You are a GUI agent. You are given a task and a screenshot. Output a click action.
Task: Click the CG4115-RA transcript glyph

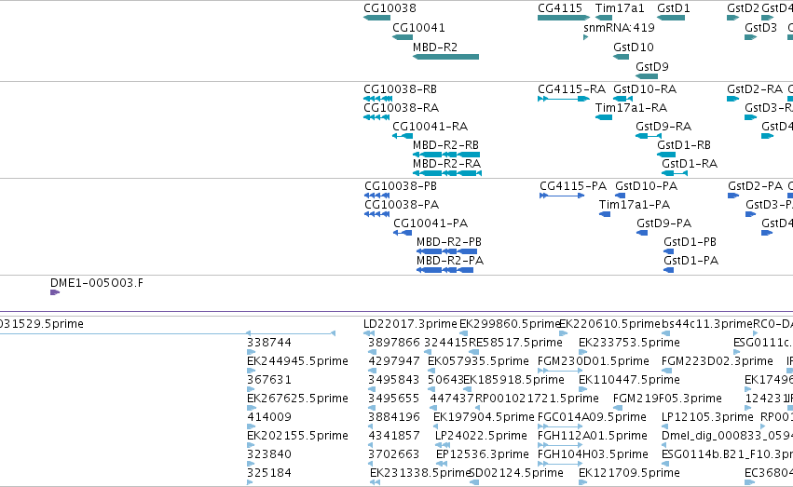click(564, 99)
